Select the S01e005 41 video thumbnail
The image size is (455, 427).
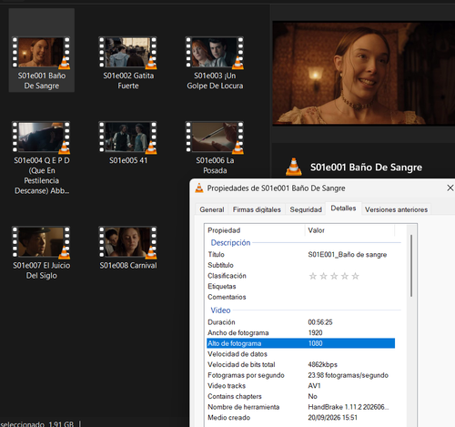coord(127,137)
